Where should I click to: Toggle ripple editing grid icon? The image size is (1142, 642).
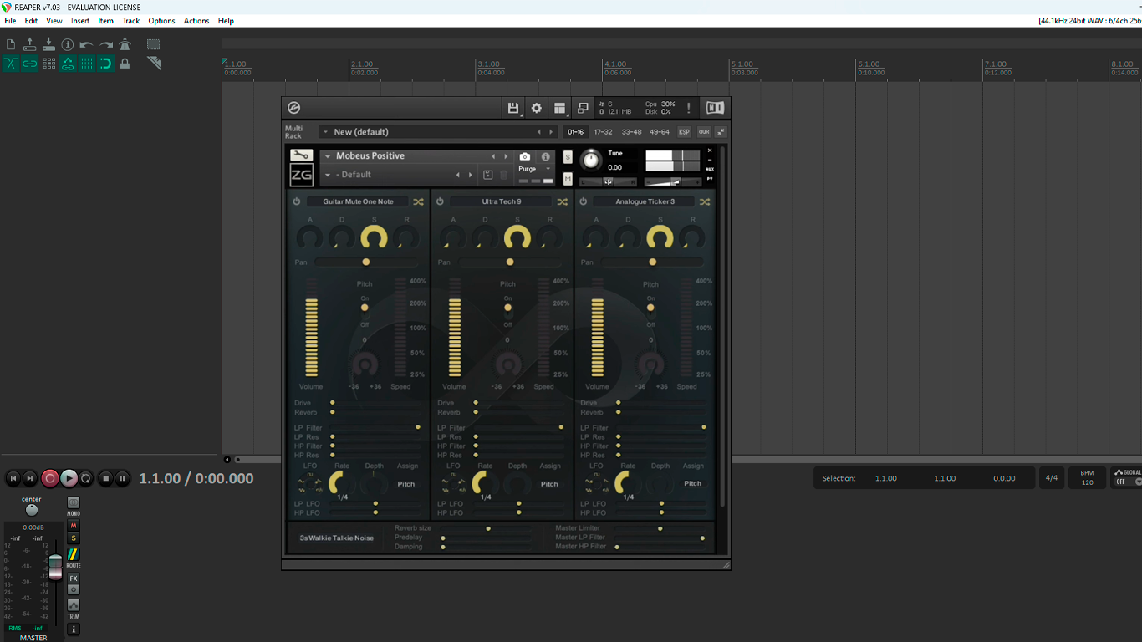48,64
